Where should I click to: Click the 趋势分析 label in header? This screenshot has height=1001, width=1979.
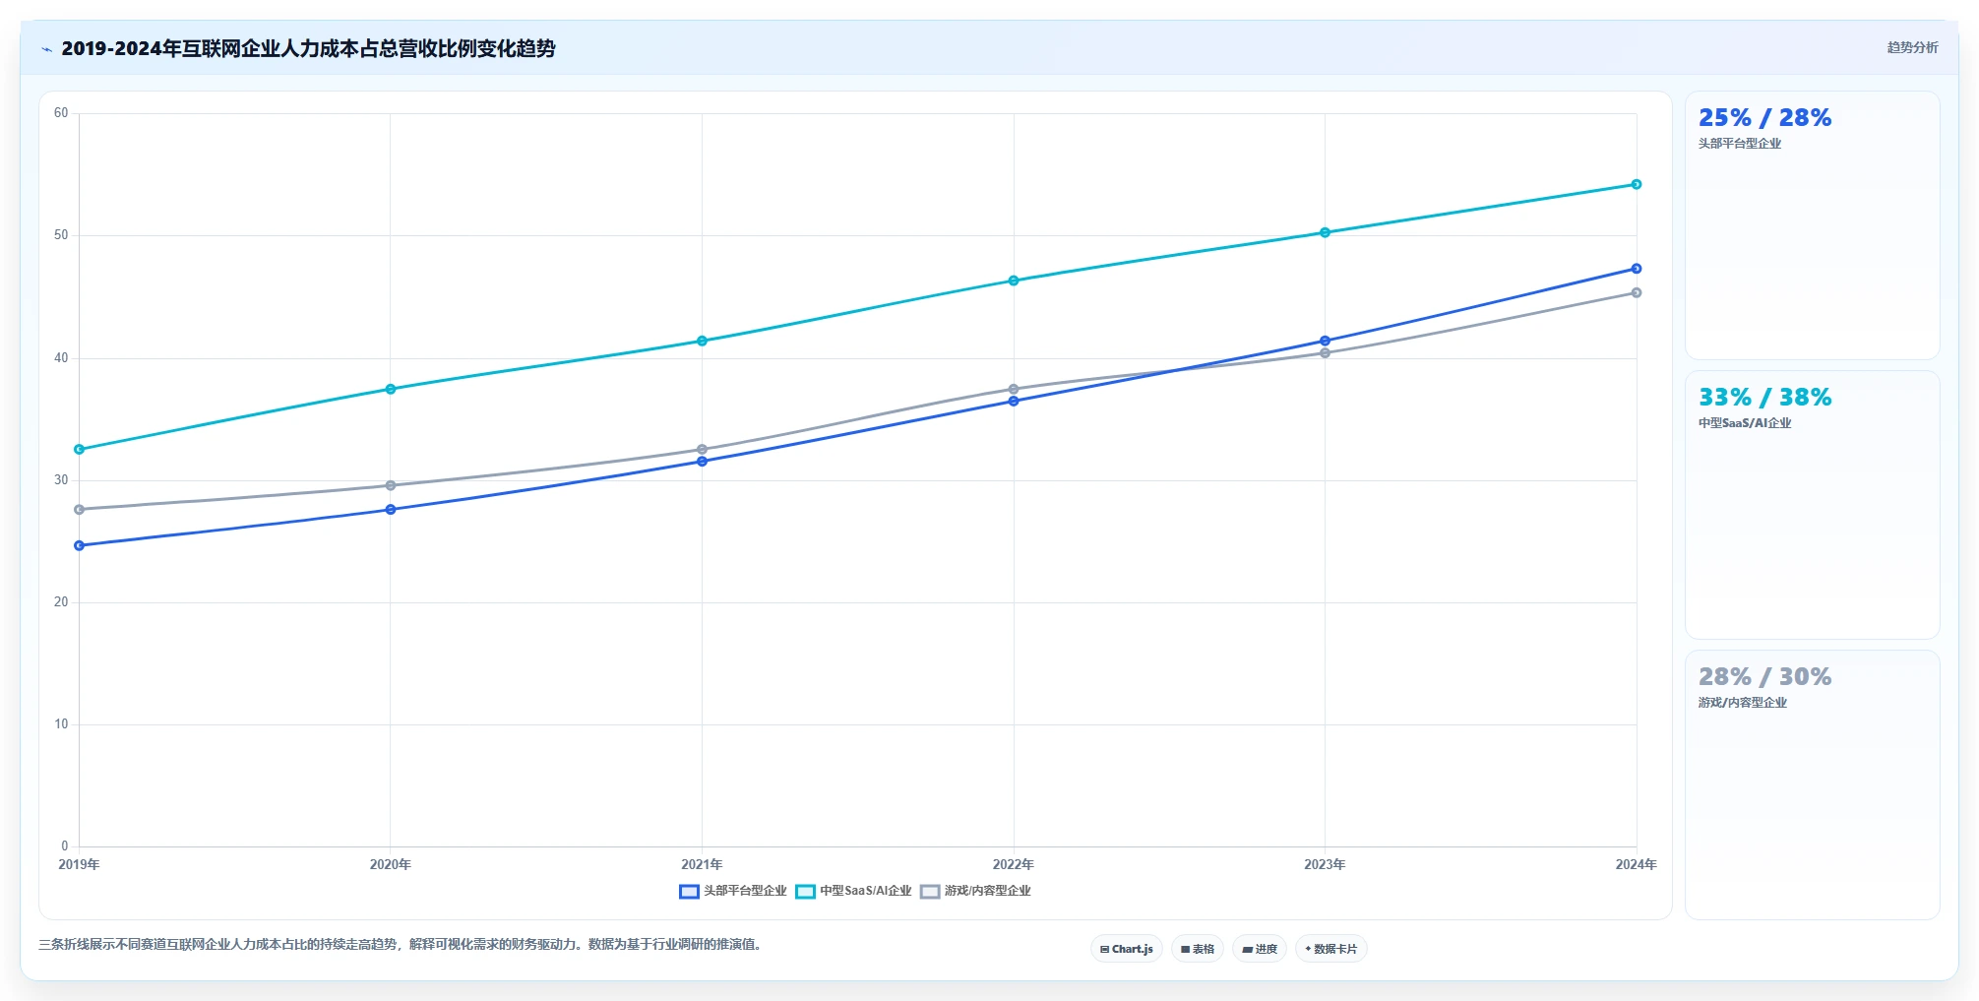click(1912, 47)
